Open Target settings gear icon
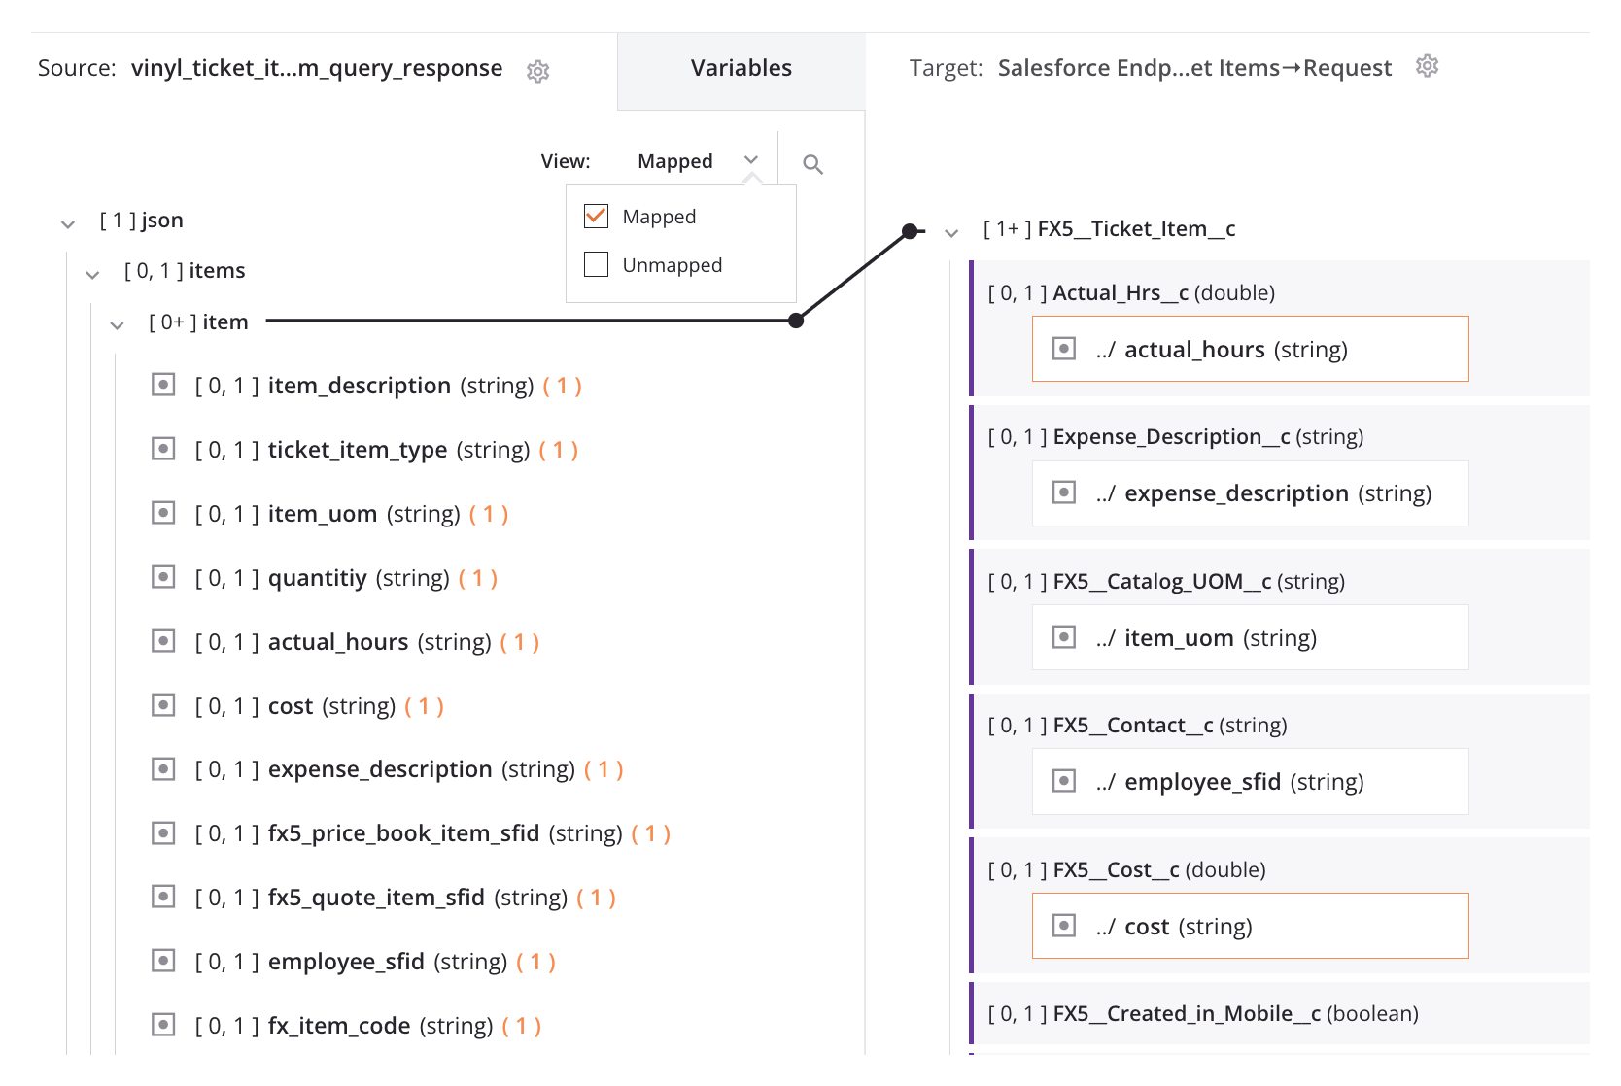This screenshot has height=1086, width=1621. 1427,66
